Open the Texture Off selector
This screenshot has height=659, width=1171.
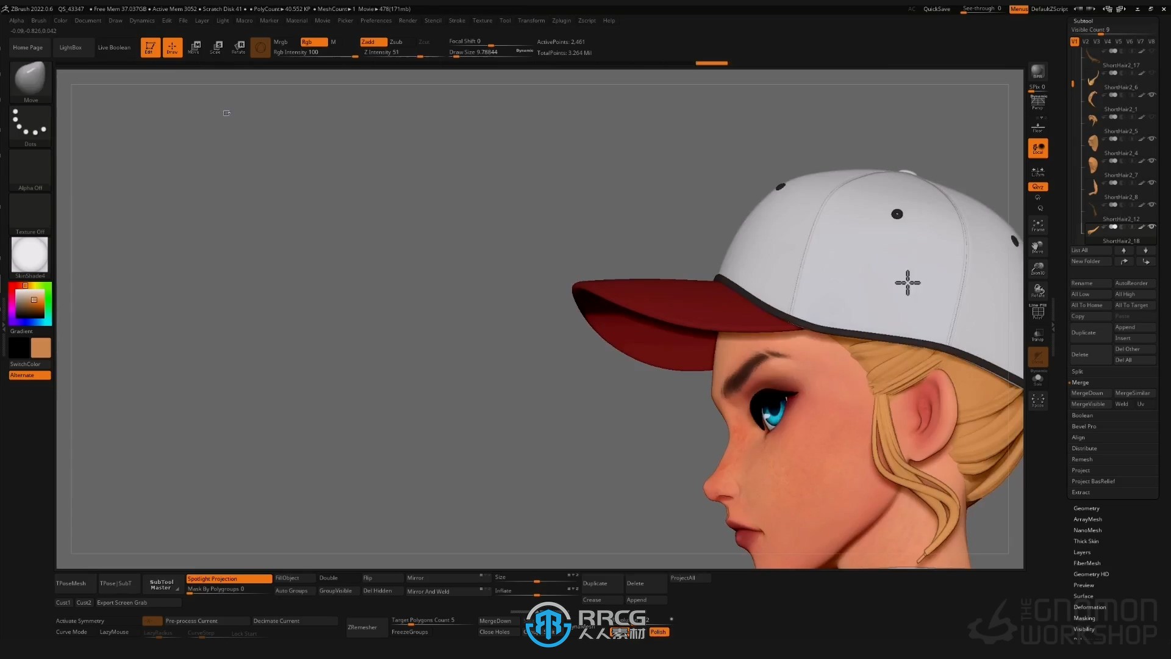(30, 215)
